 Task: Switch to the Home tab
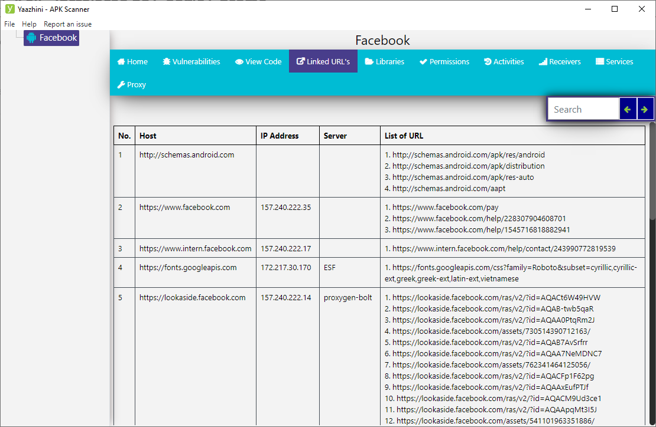[x=132, y=61]
